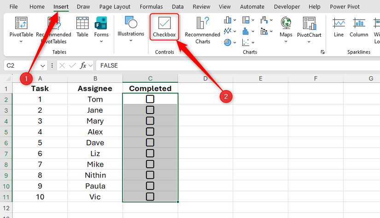This screenshot has height=218, width=380.
Task: Select the 'Assignee' header cell
Action: tap(95, 88)
